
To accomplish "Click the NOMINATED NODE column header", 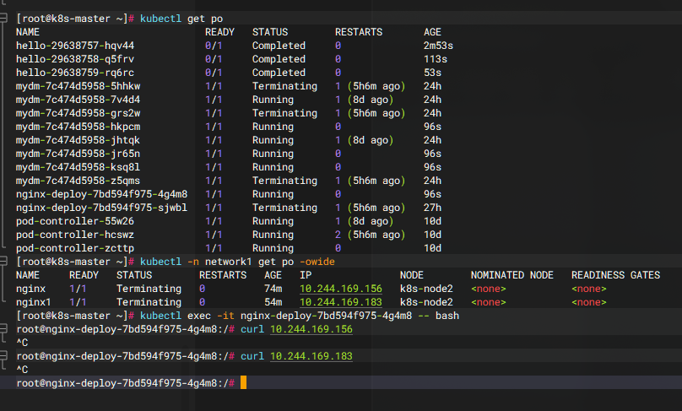I will click(x=512, y=275).
